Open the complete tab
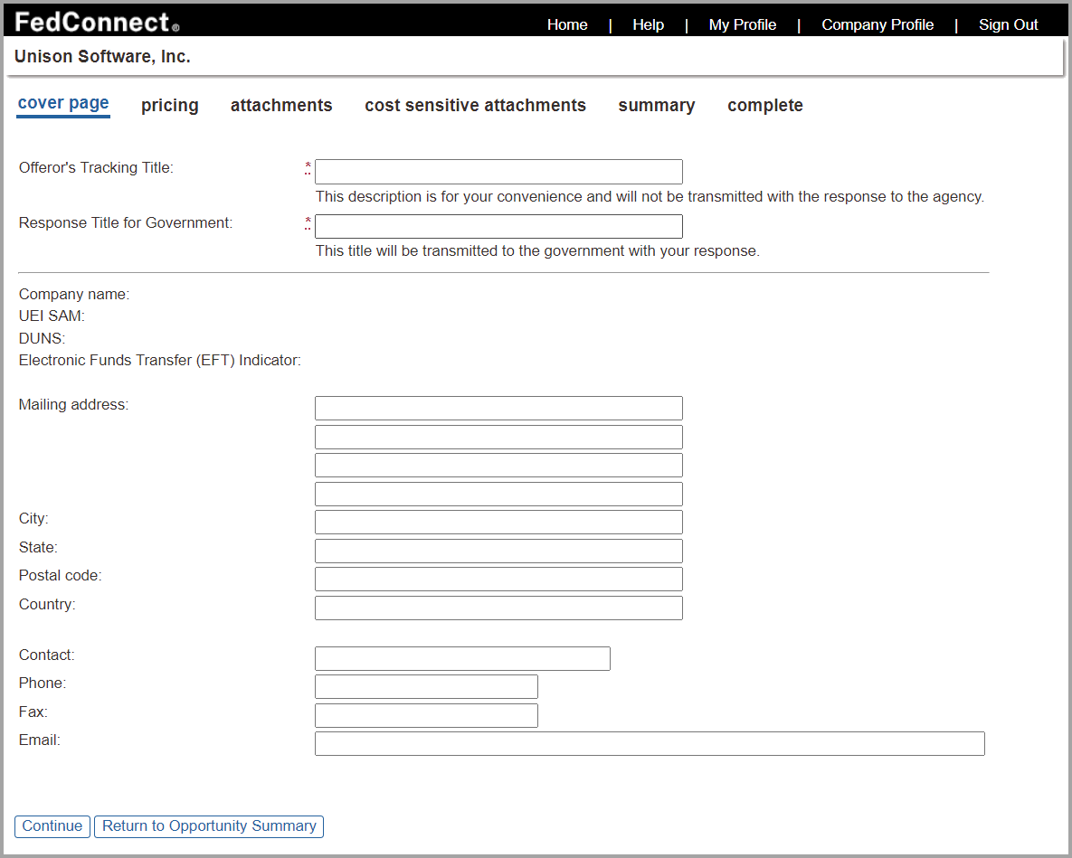 tap(764, 106)
